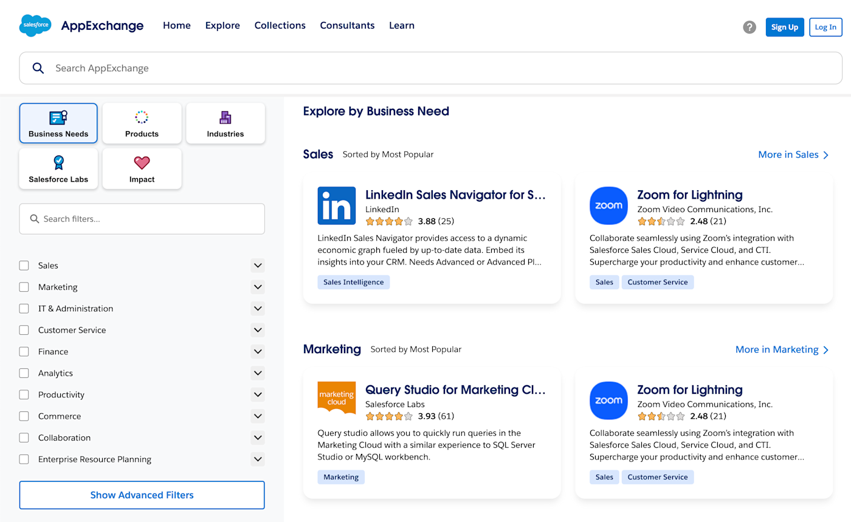
Task: Expand the Customer Service filter chevron
Action: pyautogui.click(x=258, y=330)
